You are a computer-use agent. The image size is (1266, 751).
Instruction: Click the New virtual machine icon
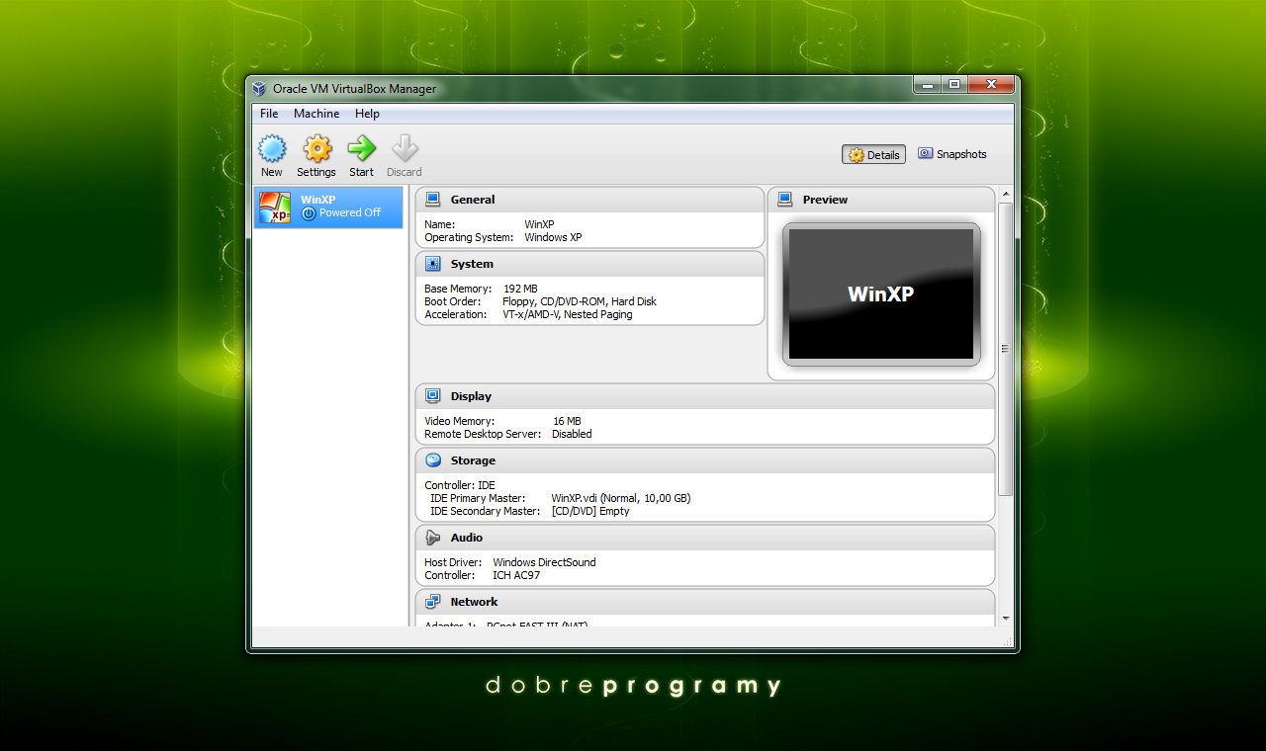[x=272, y=149]
